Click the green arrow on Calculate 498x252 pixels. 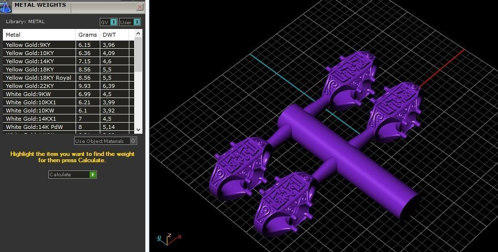pos(93,174)
